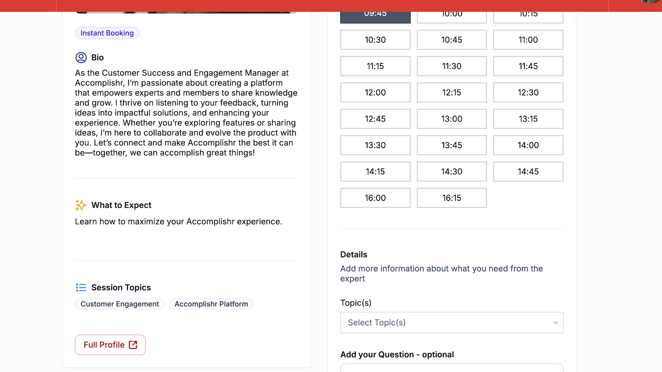
Task: Pick the 11:00 time slot
Action: (x=528, y=40)
